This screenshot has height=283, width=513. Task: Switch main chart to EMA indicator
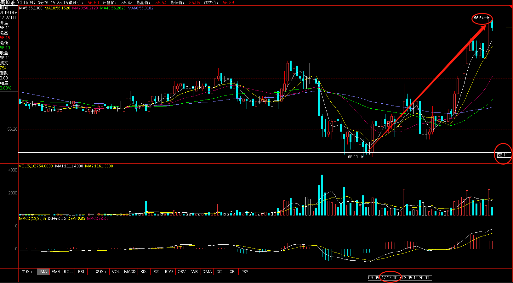click(x=56, y=272)
